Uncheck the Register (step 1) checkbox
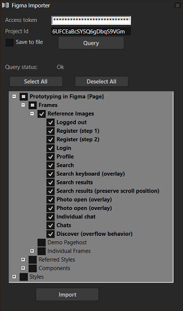Image resolution: width=183 pixels, height=311 pixels. click(51, 131)
